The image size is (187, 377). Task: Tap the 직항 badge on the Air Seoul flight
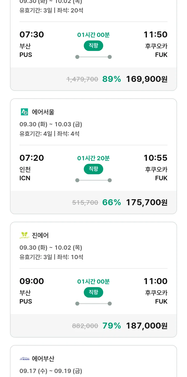(93, 169)
